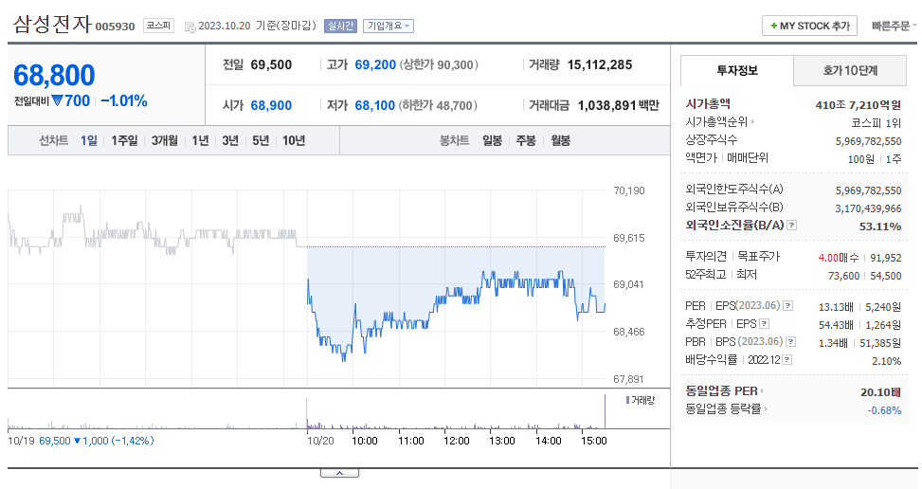Click the PBR value 1.34배
The height and width of the screenshot is (489, 922).
[x=833, y=343]
